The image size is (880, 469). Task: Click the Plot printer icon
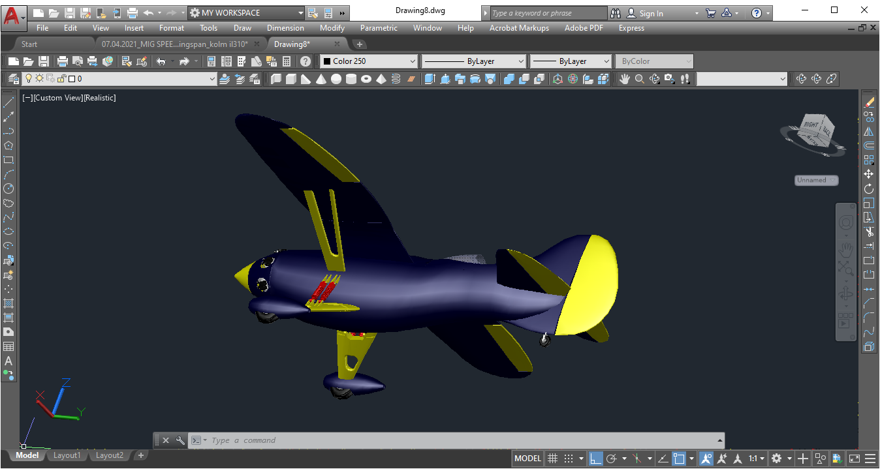coord(63,61)
